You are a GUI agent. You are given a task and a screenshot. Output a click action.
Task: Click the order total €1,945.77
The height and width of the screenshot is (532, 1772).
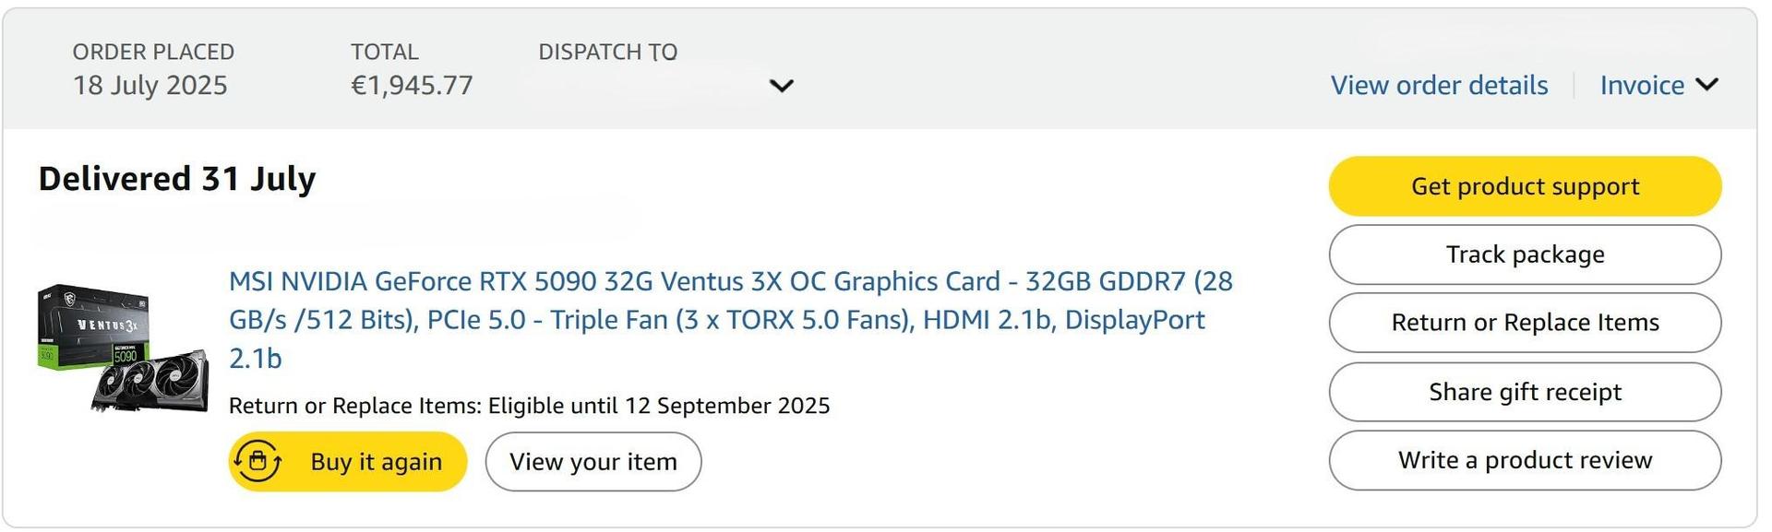(412, 86)
